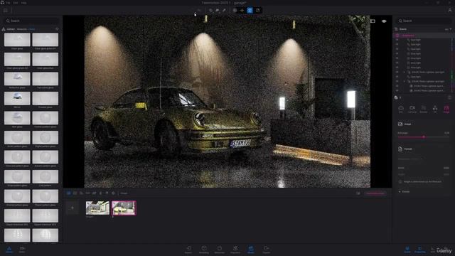Click the Image section header icon

[x=400, y=124]
